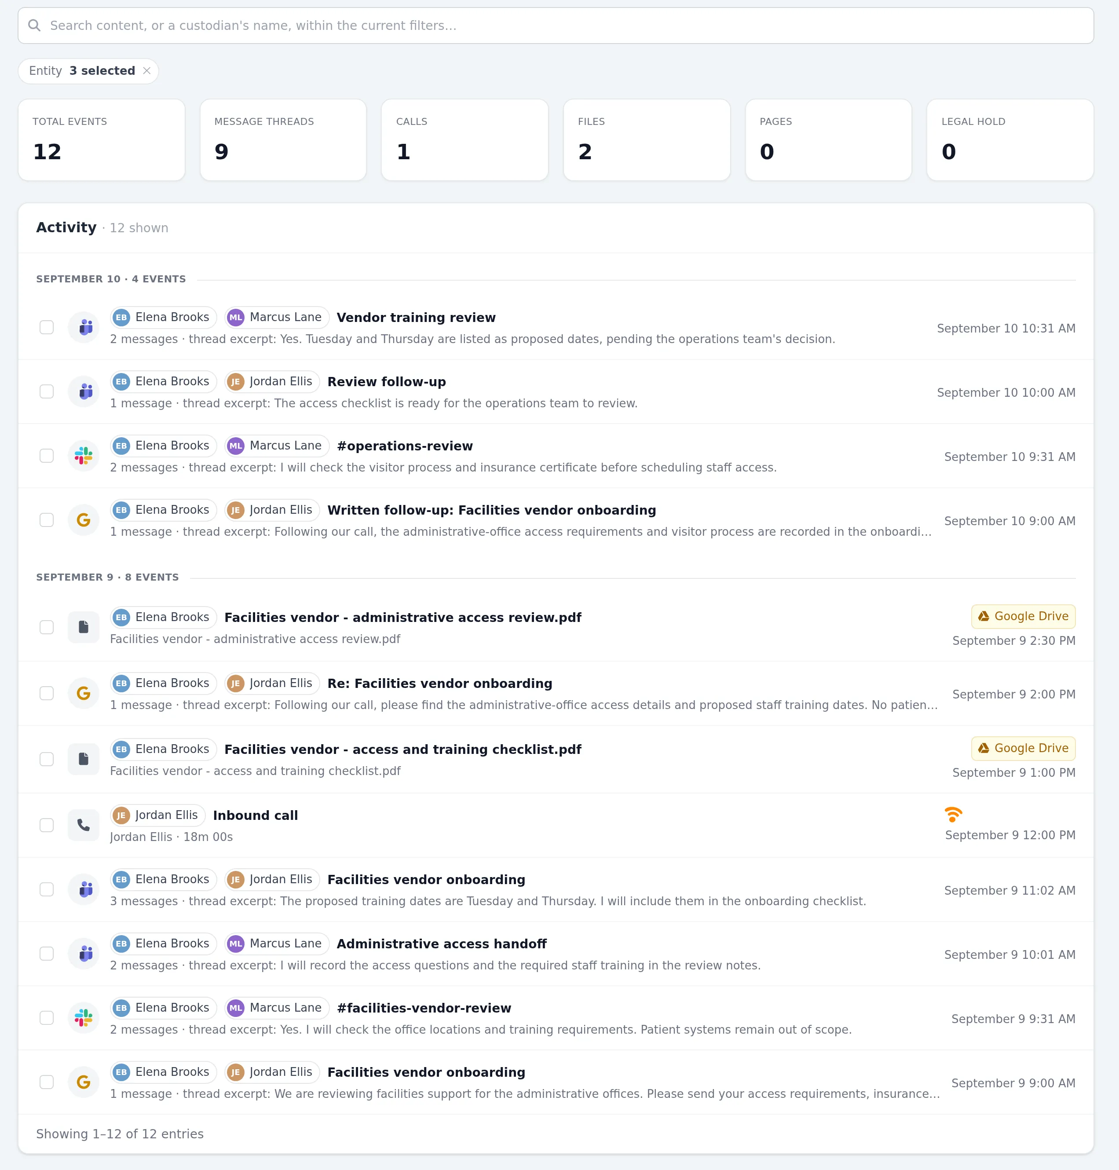
Task: Tick the checkbox for Review follow-up
Action: (x=47, y=392)
